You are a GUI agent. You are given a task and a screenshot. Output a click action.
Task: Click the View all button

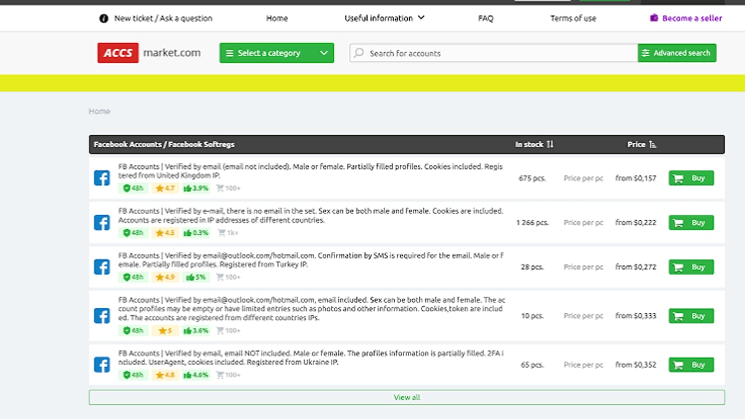pyautogui.click(x=407, y=397)
